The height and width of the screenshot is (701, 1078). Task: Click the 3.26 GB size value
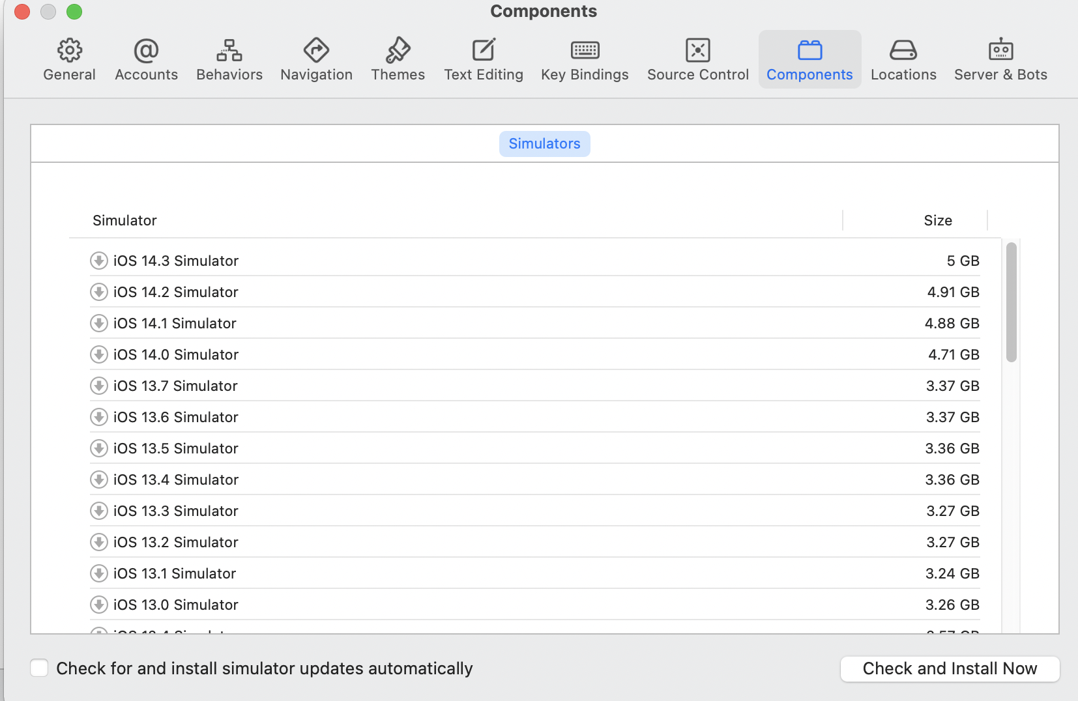(x=953, y=605)
